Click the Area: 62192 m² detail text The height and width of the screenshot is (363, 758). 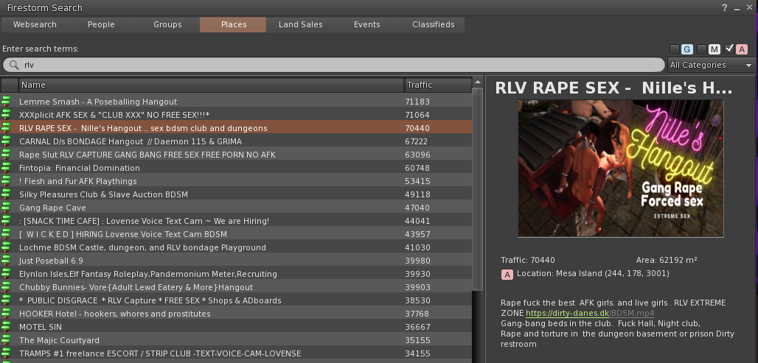(667, 260)
